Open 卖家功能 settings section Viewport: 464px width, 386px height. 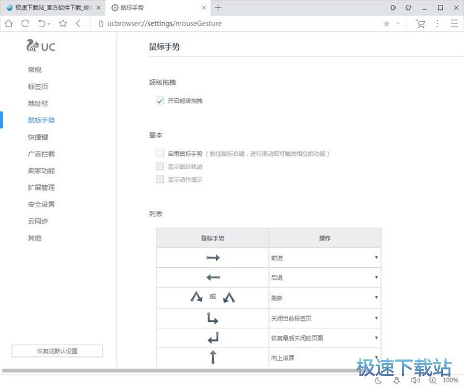point(41,171)
